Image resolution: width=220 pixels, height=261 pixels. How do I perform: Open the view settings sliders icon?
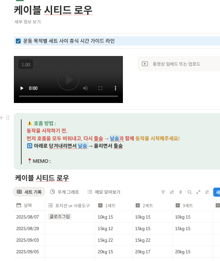pyautogui.click(x=207, y=192)
